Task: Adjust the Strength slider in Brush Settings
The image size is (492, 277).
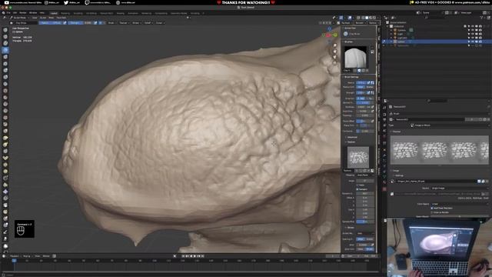Action: click(x=361, y=93)
